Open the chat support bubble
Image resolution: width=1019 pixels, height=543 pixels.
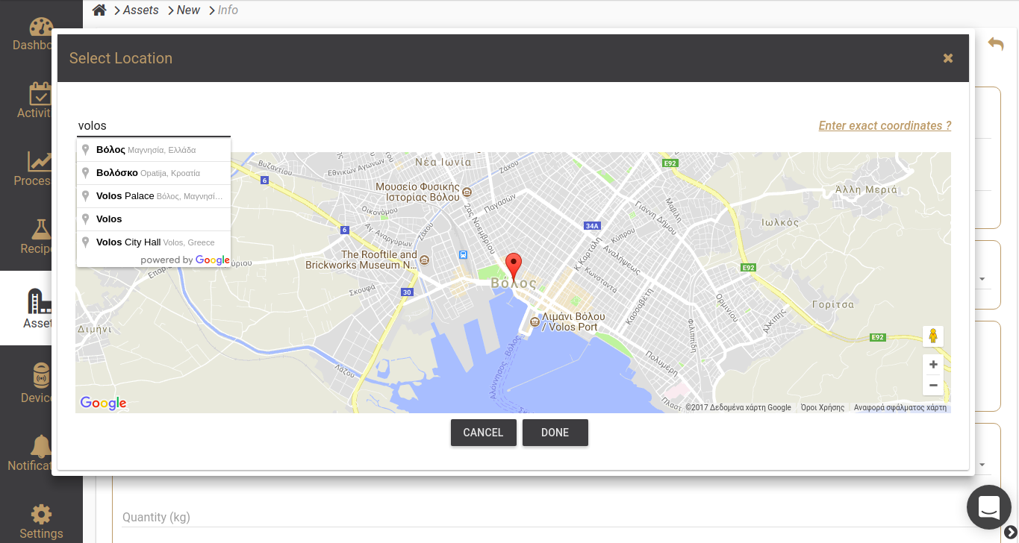tap(988, 507)
